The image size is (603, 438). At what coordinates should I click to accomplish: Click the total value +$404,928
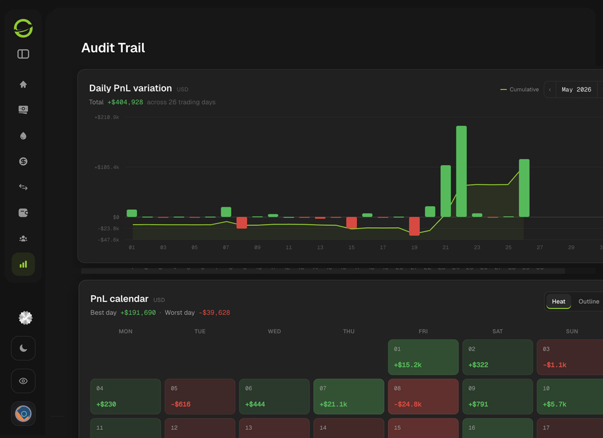click(x=125, y=102)
